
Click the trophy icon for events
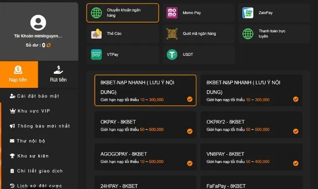12,156
